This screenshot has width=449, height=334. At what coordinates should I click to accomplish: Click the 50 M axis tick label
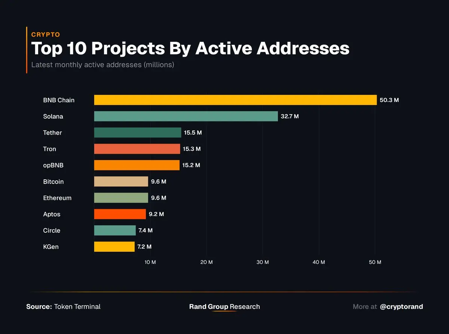click(375, 262)
